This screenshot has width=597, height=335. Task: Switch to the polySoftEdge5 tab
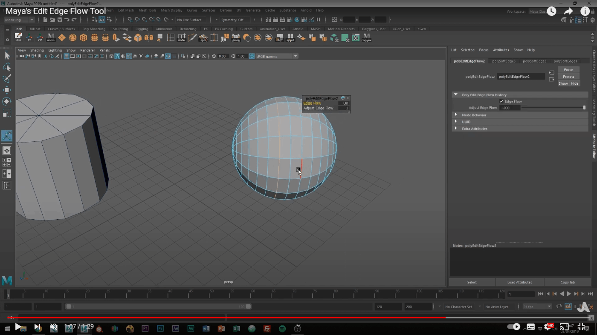pyautogui.click(x=504, y=61)
